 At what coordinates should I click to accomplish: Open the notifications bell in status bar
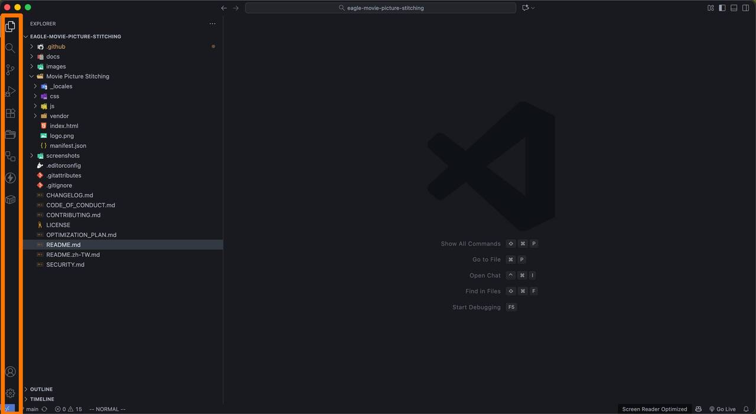pos(746,409)
